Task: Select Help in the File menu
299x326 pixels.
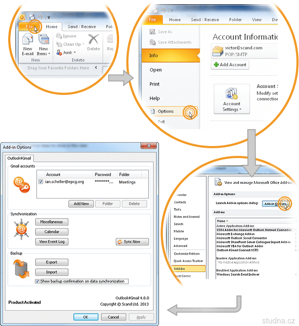Action: point(155,98)
